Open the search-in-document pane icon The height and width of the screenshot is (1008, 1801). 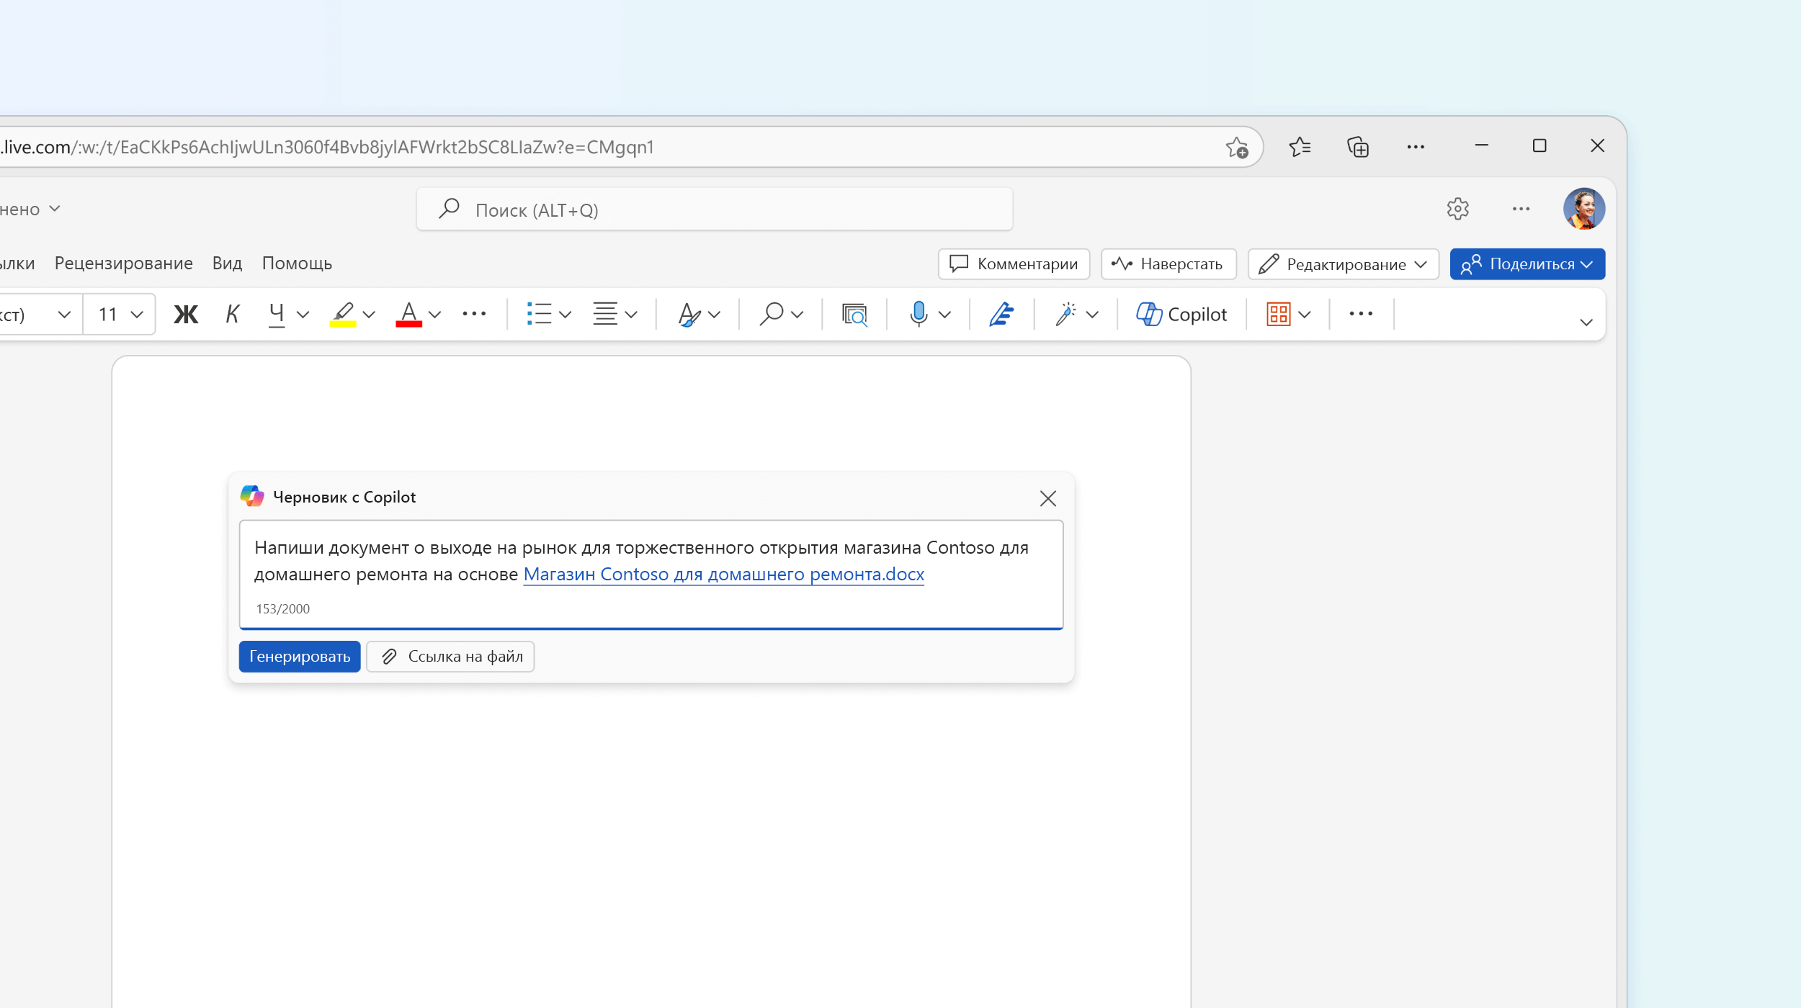pos(854,314)
